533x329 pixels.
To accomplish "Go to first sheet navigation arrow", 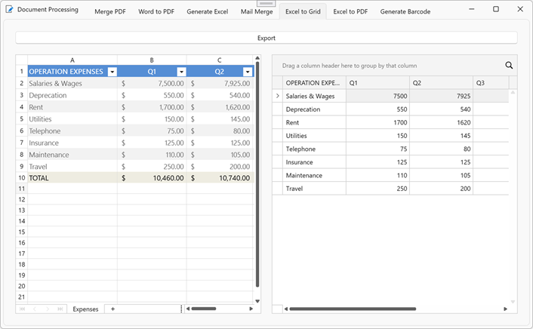I will pos(22,309).
